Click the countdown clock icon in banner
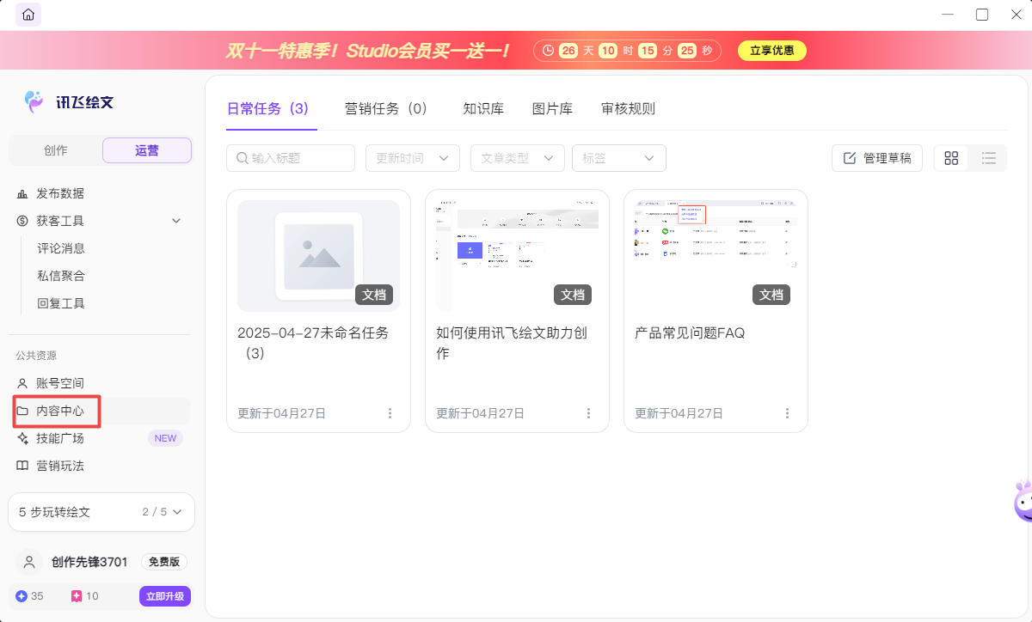Screen dimensions: 1032x622 point(549,51)
